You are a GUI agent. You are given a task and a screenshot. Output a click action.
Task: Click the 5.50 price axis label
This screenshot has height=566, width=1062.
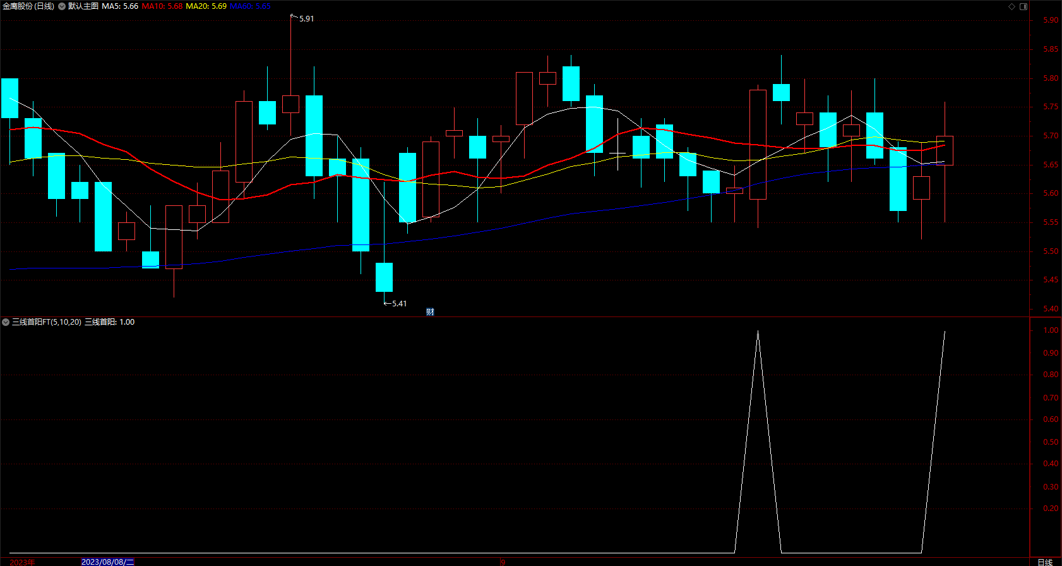[x=1051, y=251]
